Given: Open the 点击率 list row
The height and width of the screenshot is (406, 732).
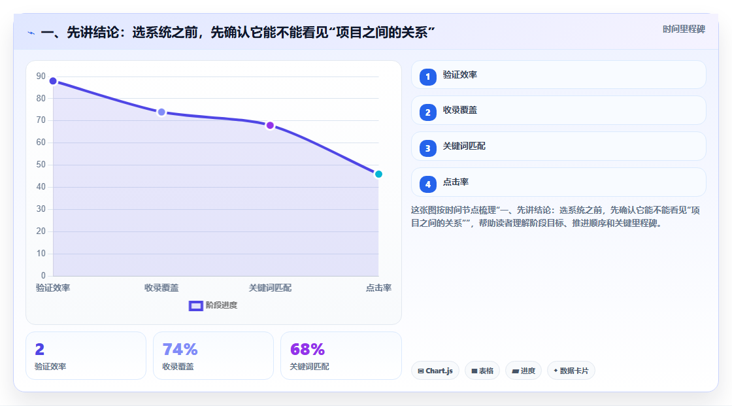Looking at the screenshot, I should pos(558,182).
